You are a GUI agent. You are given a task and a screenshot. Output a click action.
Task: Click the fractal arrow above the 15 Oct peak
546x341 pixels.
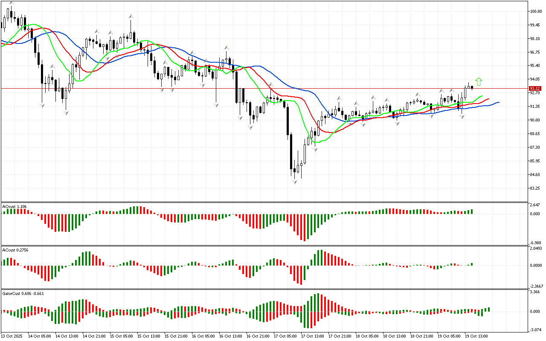click(131, 16)
